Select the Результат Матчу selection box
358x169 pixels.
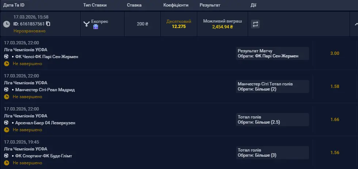273,53
